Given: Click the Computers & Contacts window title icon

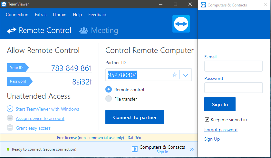Looking at the screenshot, I should (203, 5).
